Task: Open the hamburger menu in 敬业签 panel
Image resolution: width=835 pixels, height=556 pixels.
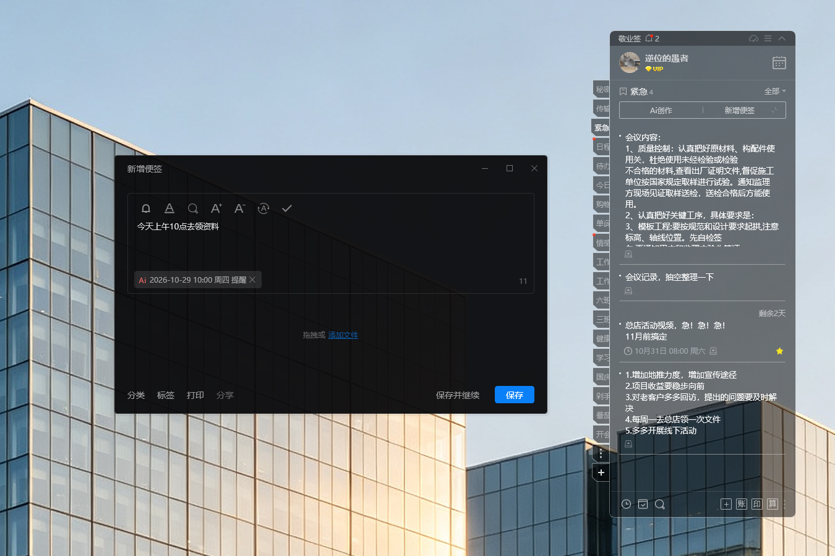Action: 768,38
